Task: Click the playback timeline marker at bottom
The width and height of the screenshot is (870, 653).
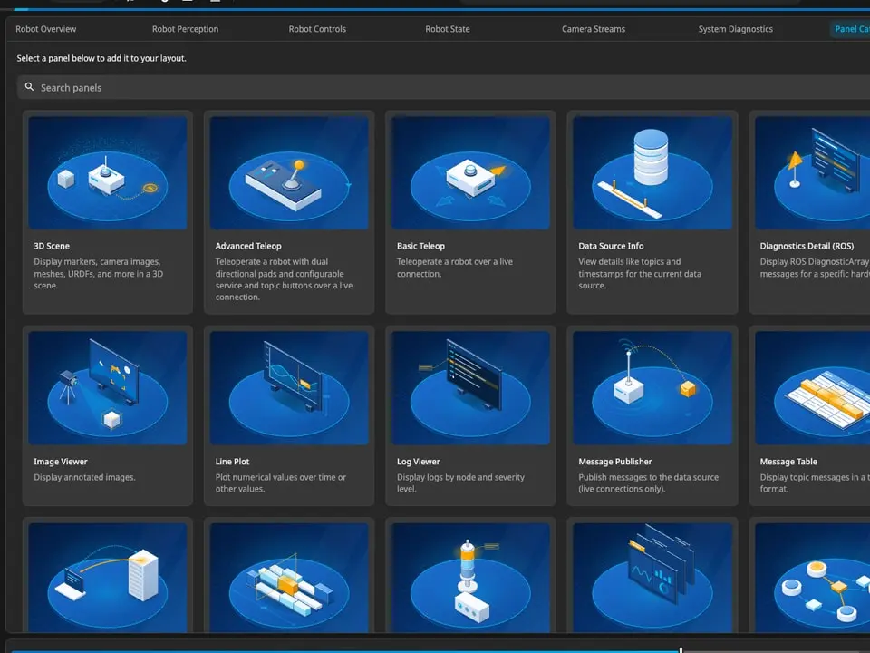Action: coord(681,649)
